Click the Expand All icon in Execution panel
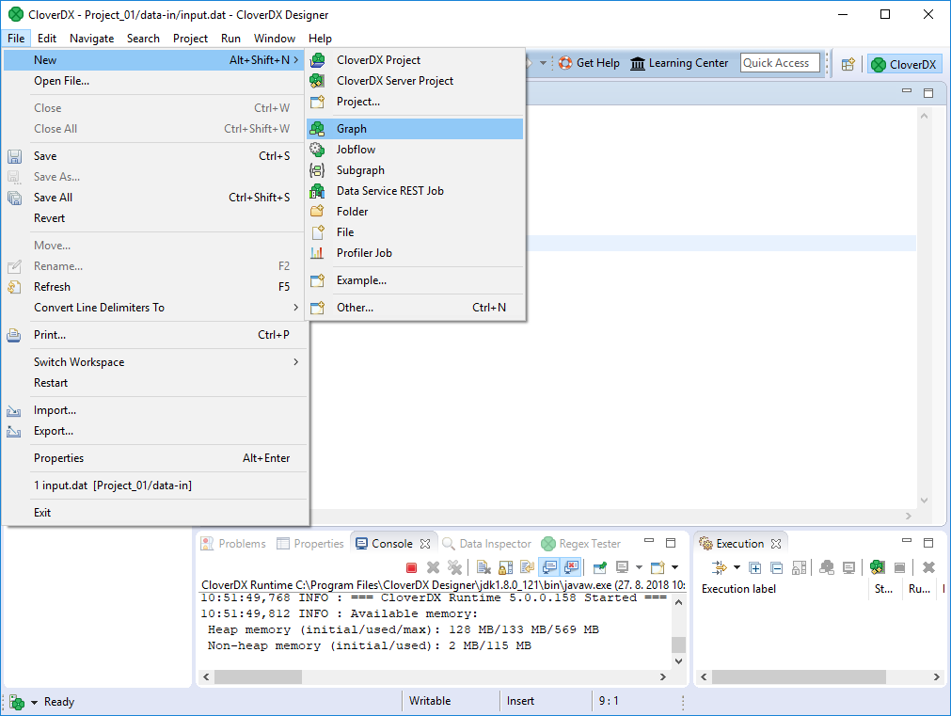 (x=755, y=567)
